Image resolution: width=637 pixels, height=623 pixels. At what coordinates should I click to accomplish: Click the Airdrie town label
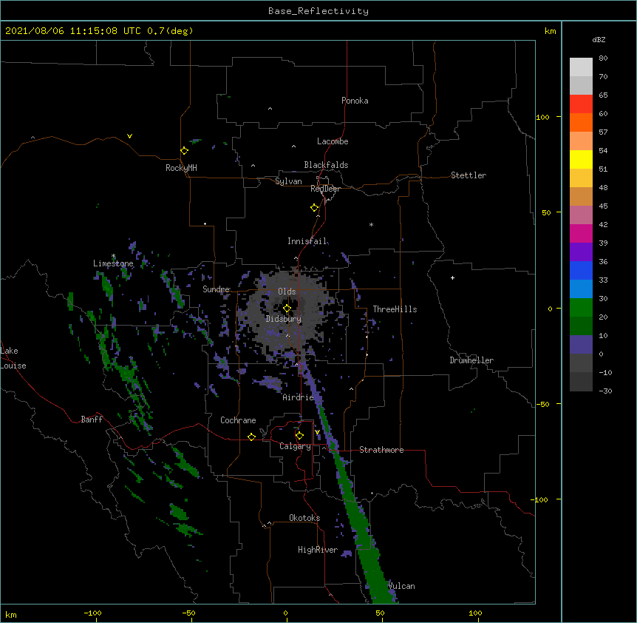click(298, 397)
